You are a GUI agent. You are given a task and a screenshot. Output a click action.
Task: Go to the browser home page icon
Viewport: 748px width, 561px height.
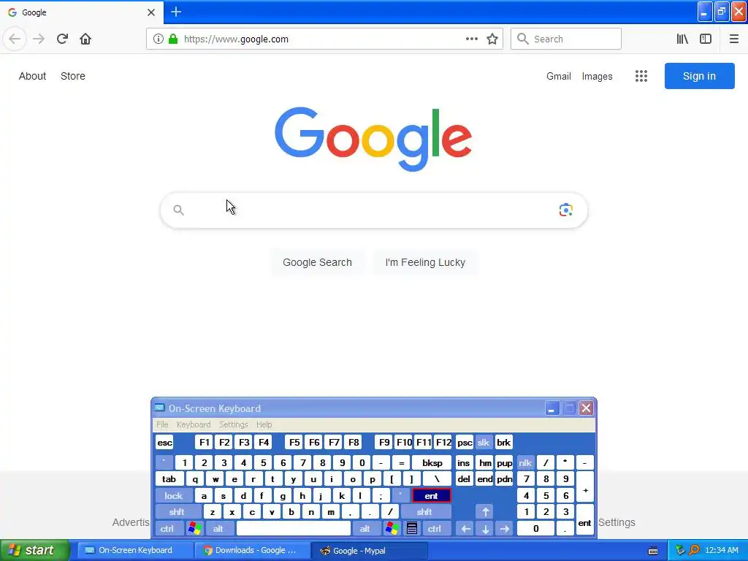[85, 39]
